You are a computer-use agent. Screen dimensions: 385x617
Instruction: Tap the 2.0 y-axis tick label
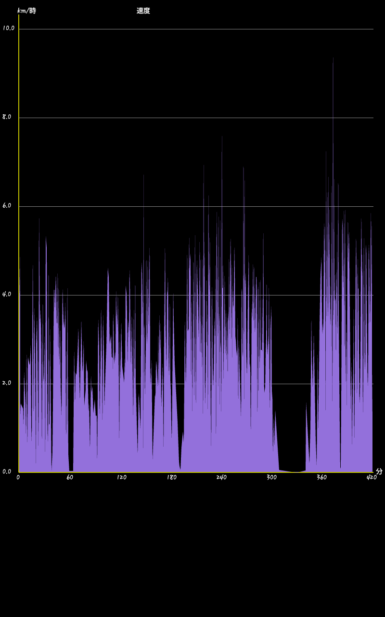7,383
